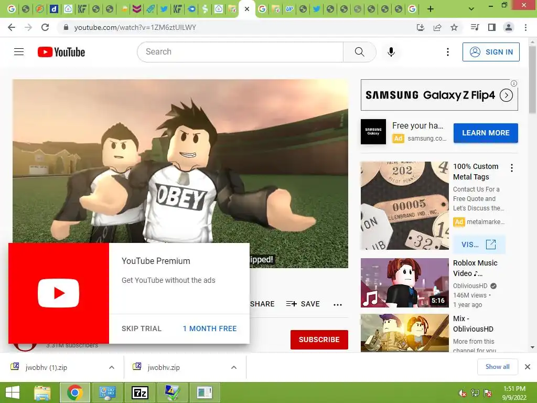Image resolution: width=537 pixels, height=403 pixels.
Task: Click the muted volume tray icon
Action: (463, 393)
